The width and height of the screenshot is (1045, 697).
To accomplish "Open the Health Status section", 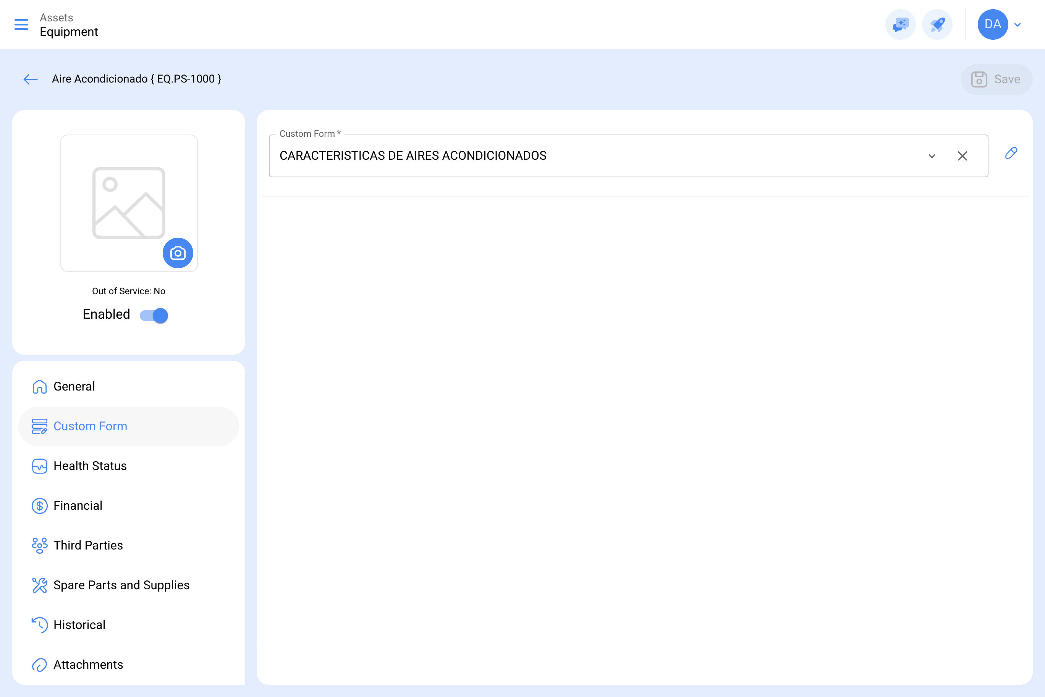I will click(129, 466).
